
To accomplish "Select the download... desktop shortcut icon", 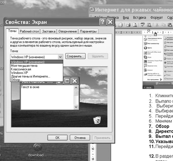I will pyautogui.click(x=37, y=150).
